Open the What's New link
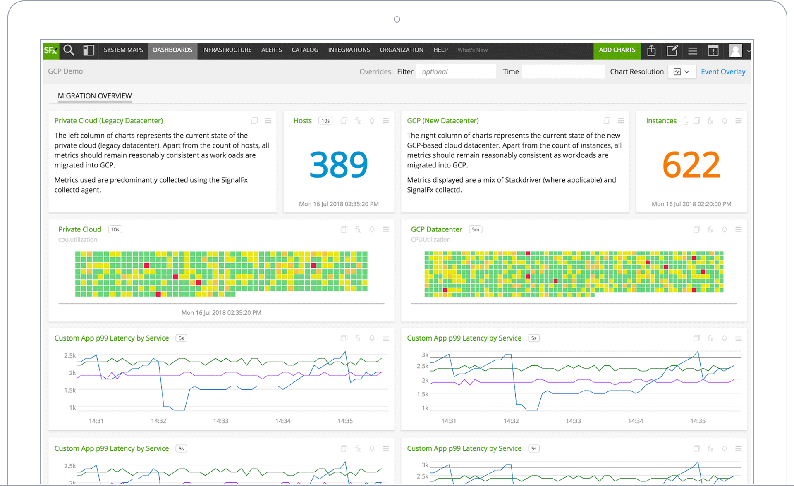This screenshot has height=486, width=794. (472, 50)
